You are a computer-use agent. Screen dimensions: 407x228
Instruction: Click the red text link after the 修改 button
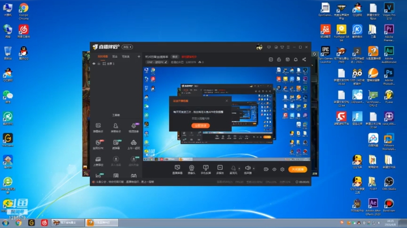(189, 57)
